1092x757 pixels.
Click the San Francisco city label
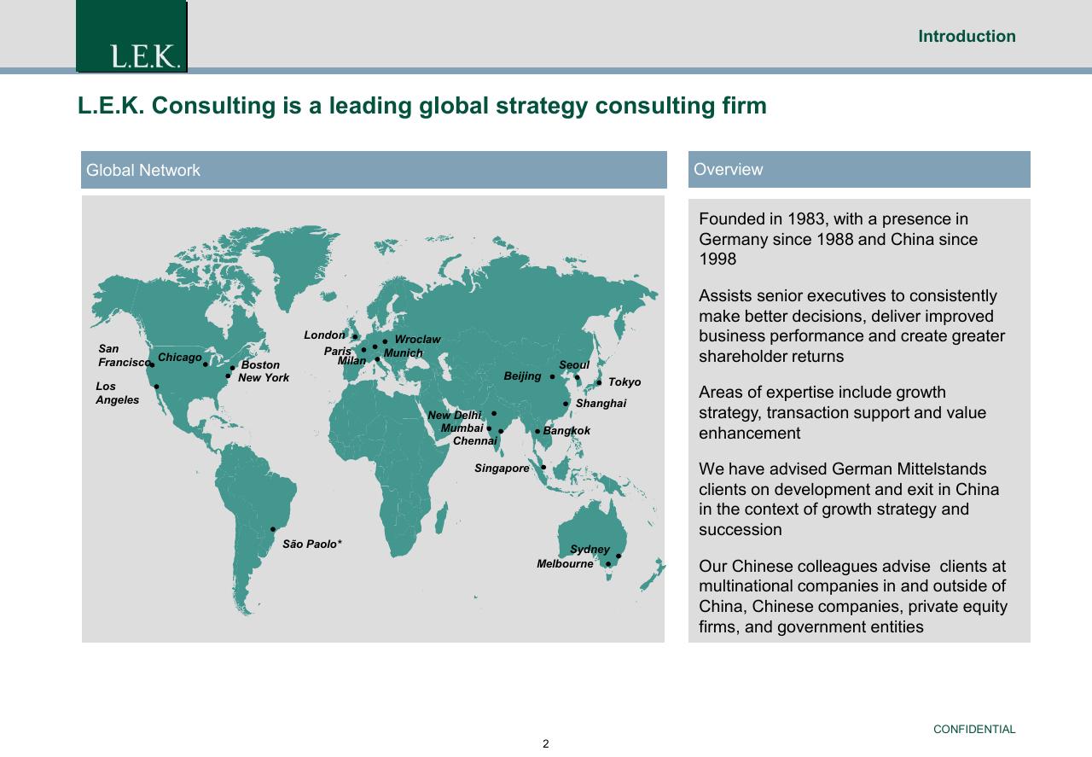pyautogui.click(x=124, y=356)
